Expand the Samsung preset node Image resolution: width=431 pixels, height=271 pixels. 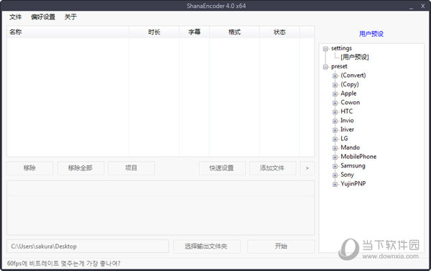335,166
